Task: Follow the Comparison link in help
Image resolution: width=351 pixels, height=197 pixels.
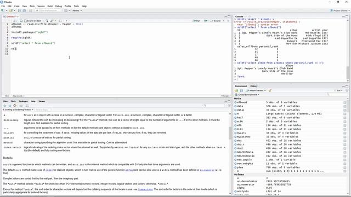Action: pos(145,189)
